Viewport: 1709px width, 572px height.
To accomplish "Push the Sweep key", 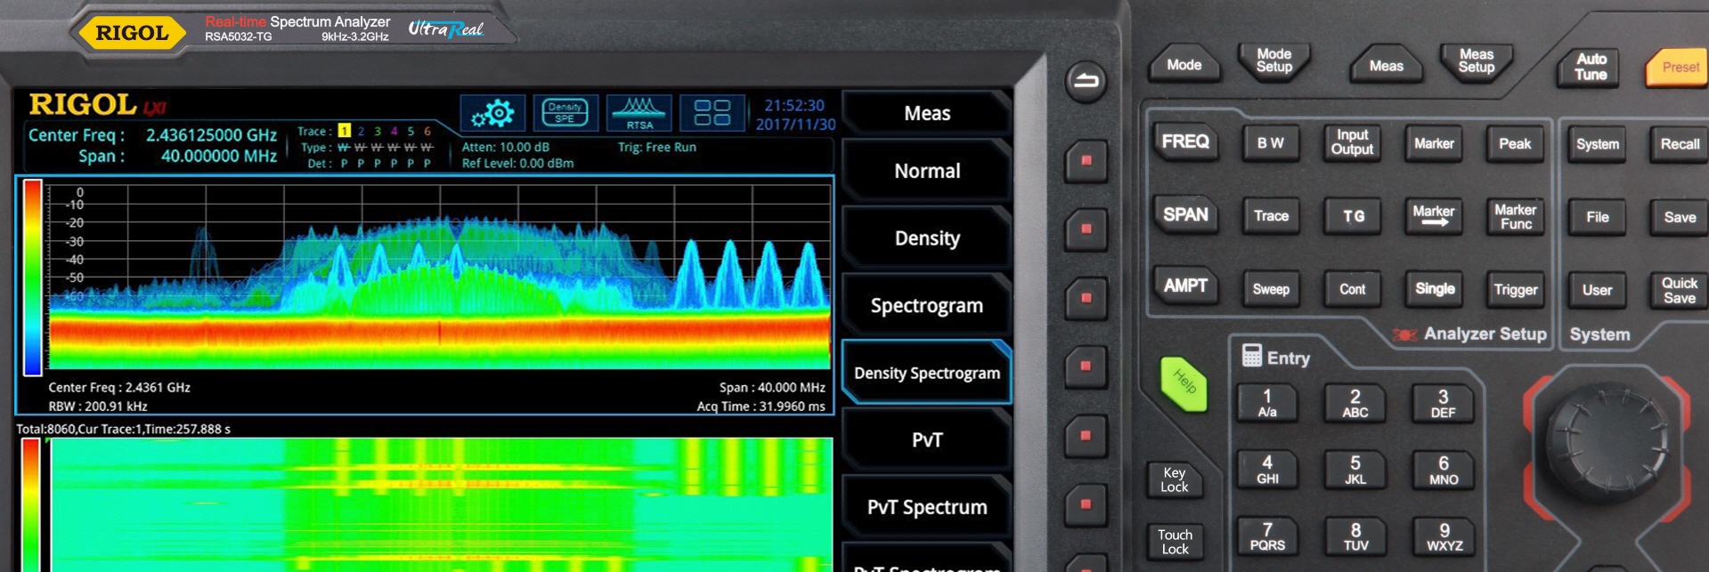I will [x=1271, y=289].
